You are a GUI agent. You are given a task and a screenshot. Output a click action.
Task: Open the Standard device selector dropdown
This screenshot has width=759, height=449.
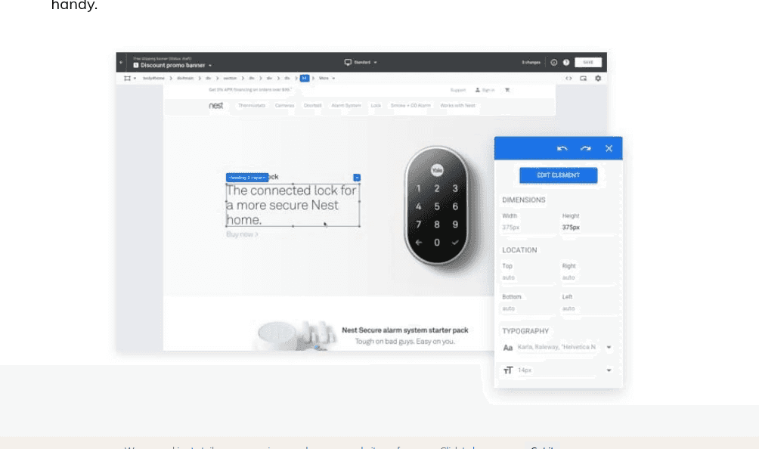361,63
